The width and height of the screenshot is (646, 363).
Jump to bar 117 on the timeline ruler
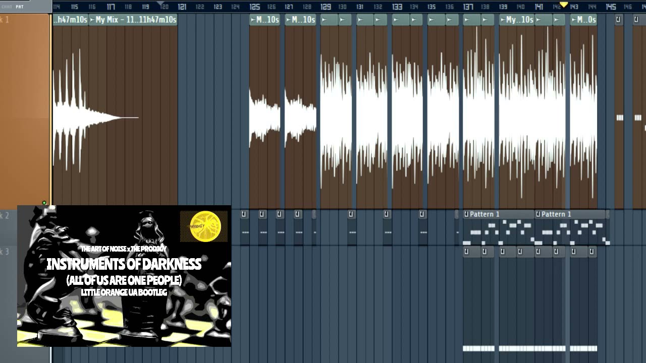click(111, 7)
